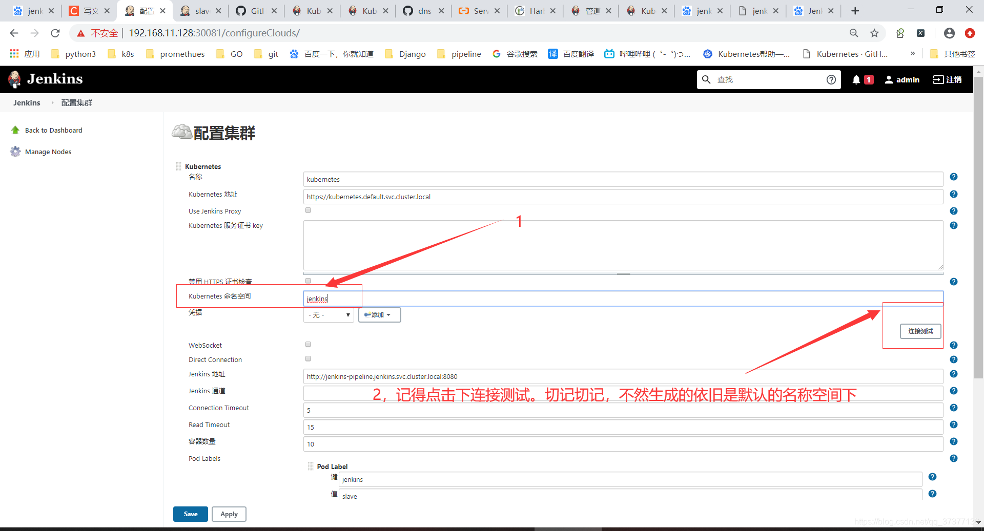Open help for WebSocket option
984x531 pixels.
click(954, 345)
